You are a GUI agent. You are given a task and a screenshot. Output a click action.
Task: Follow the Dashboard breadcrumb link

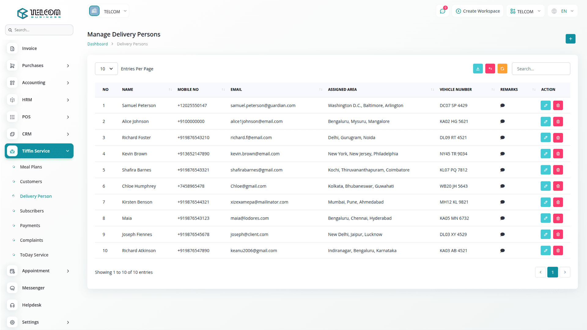click(x=98, y=44)
